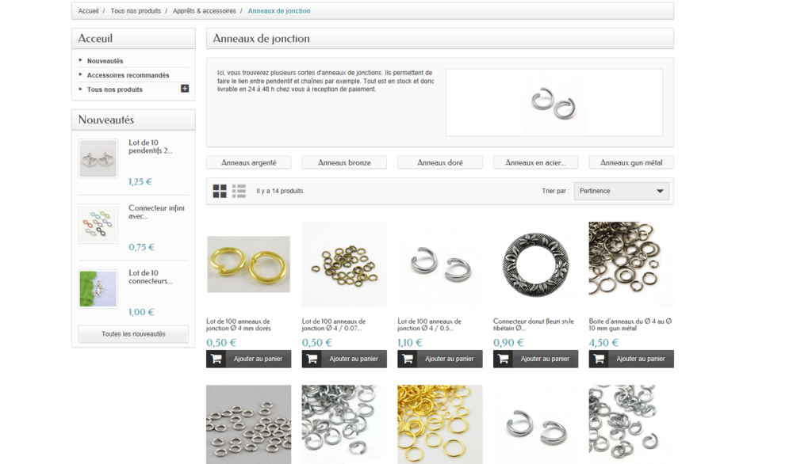Filter products with the Anneaux bronze button
Screen dimensions: 793x464
344,162
